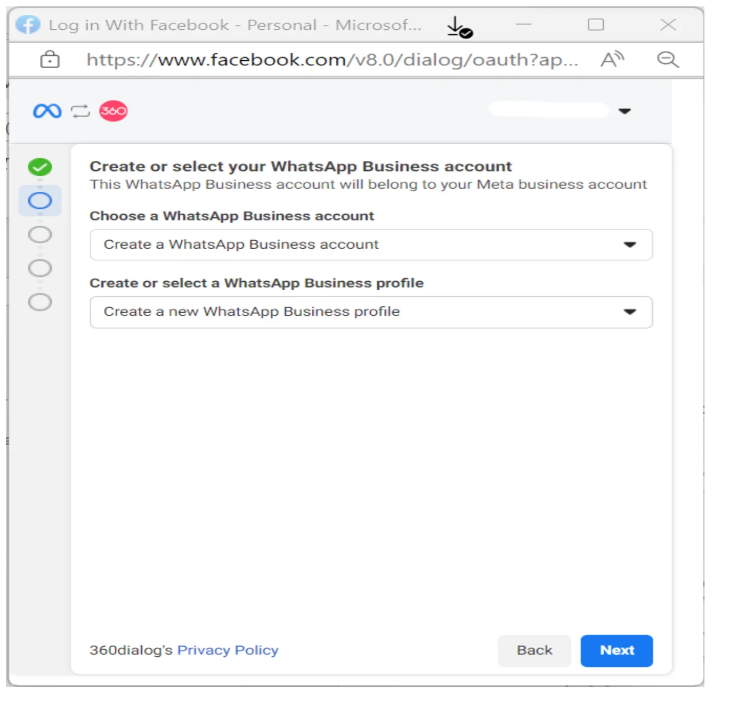Click the swap arrows icon

coord(80,111)
